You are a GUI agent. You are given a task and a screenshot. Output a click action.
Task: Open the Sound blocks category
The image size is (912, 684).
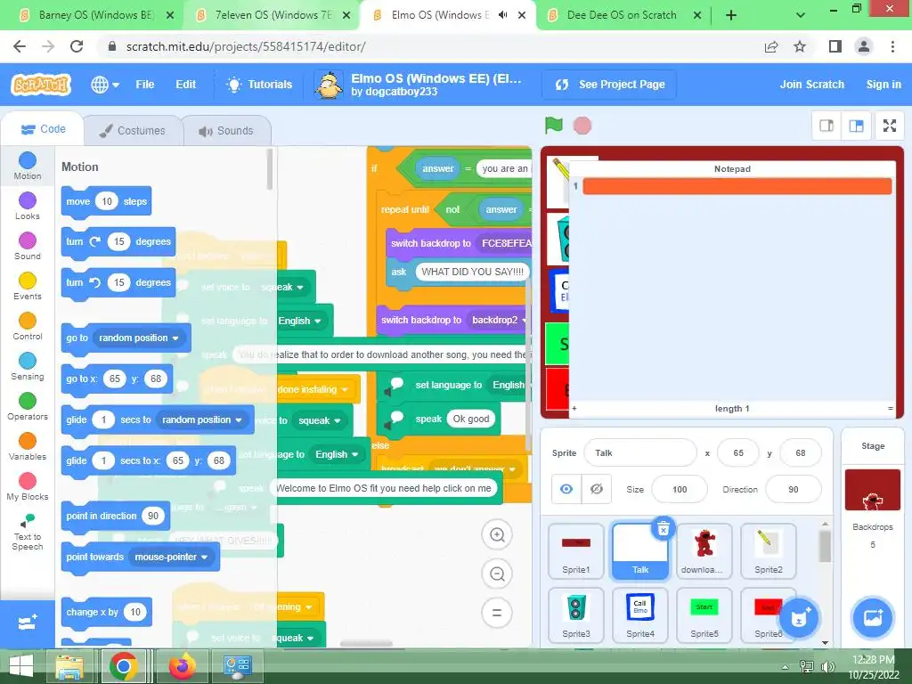point(28,247)
